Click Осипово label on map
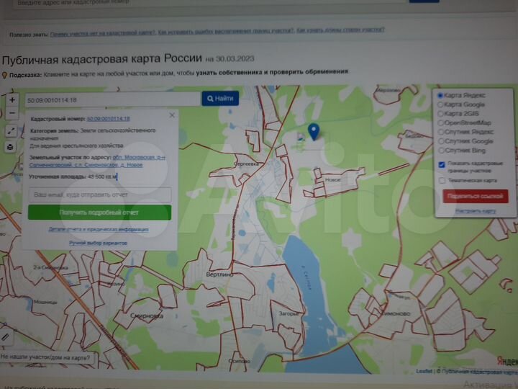The height and width of the screenshot is (389, 518). point(239,361)
